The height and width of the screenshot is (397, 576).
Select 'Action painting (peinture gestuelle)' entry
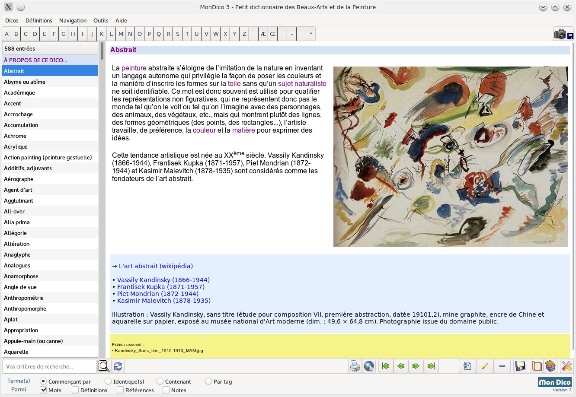[x=50, y=157]
